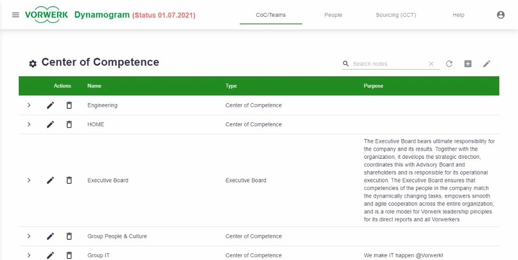Image resolution: width=518 pixels, height=260 pixels.
Task: Edit the Executive Board row
Action: pos(50,180)
